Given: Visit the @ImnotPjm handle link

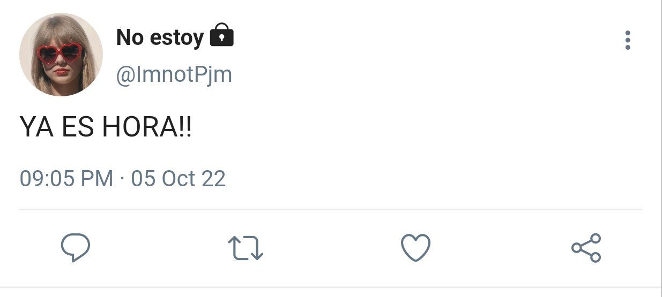Looking at the screenshot, I should point(174,74).
